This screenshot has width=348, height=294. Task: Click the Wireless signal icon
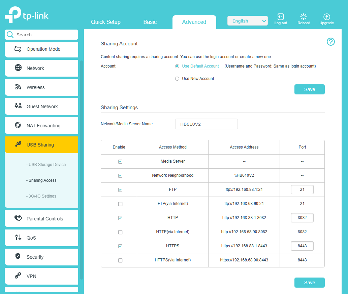click(18, 87)
